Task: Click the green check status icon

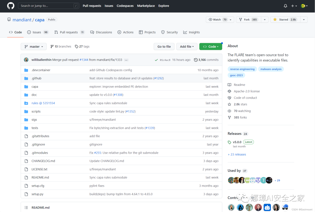Action: (156, 60)
